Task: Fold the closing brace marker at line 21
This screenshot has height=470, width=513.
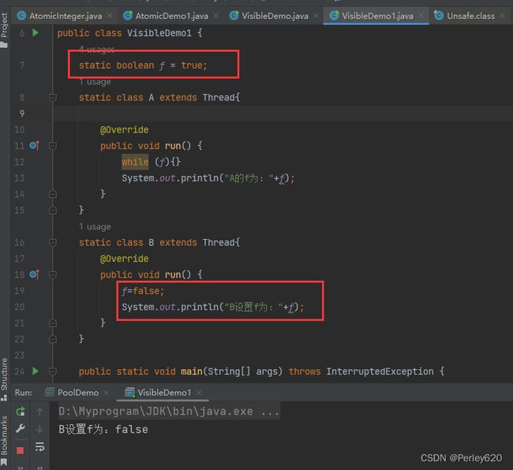Action: point(53,323)
